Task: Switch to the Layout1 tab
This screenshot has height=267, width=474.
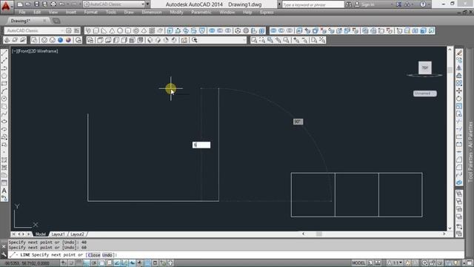Action: pyautogui.click(x=58, y=234)
